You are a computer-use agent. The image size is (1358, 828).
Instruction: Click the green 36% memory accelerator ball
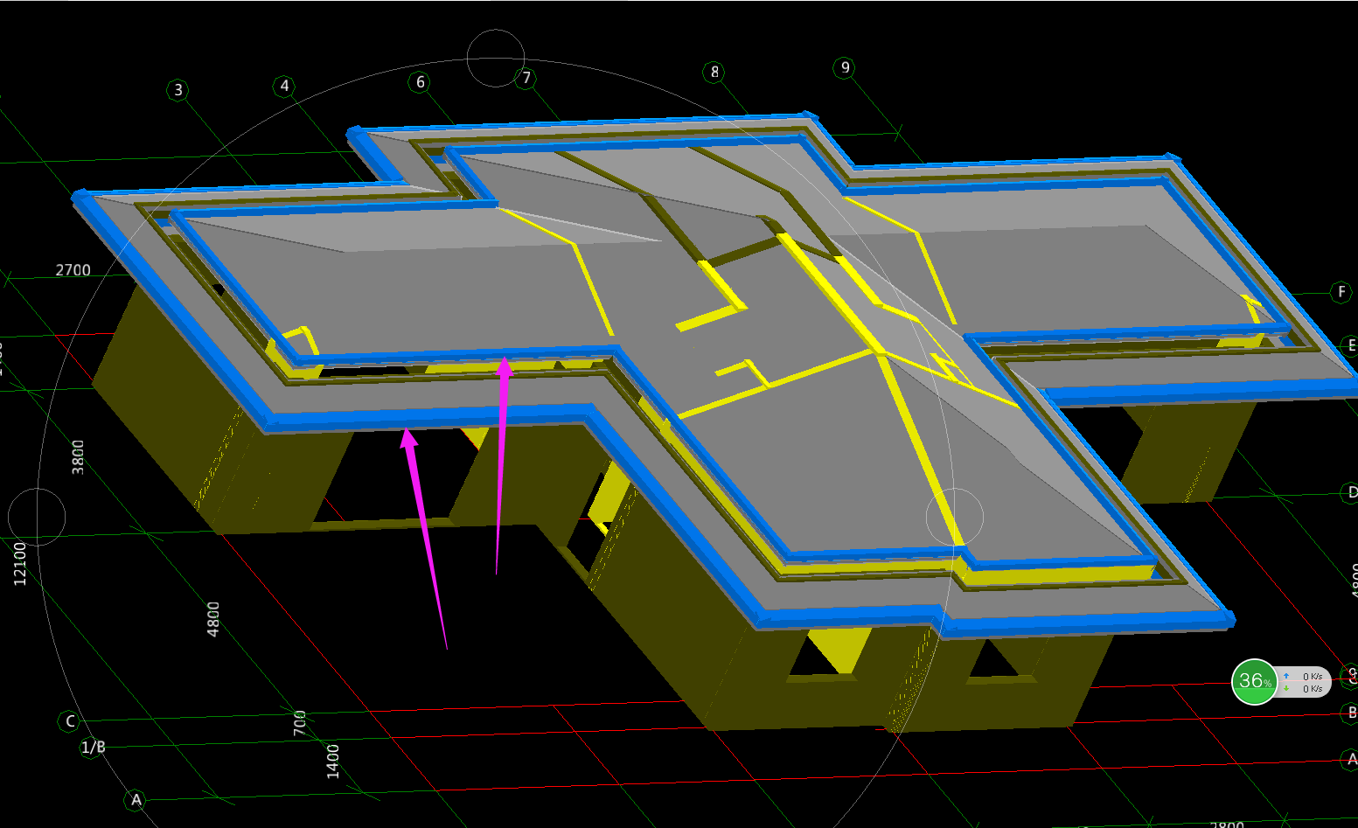(x=1255, y=682)
